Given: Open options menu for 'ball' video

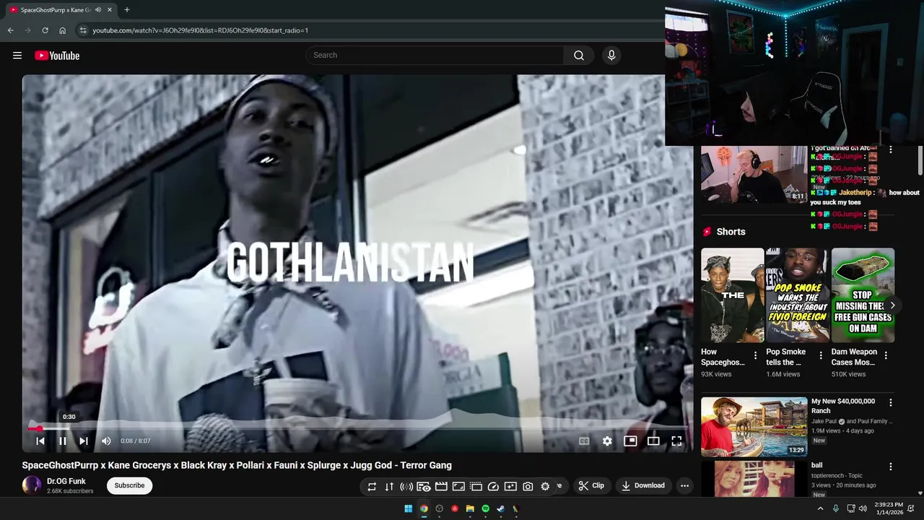Looking at the screenshot, I should (x=890, y=467).
